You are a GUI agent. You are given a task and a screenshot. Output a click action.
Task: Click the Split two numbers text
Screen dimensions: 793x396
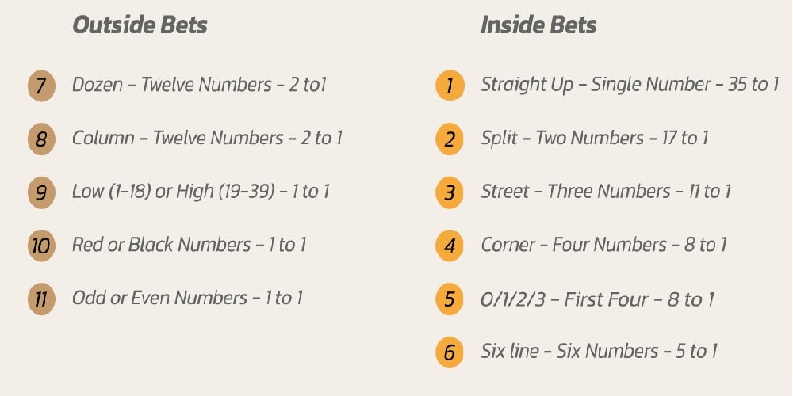point(594,139)
